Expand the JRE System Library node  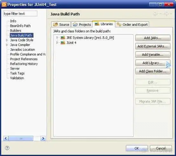coord(57,37)
